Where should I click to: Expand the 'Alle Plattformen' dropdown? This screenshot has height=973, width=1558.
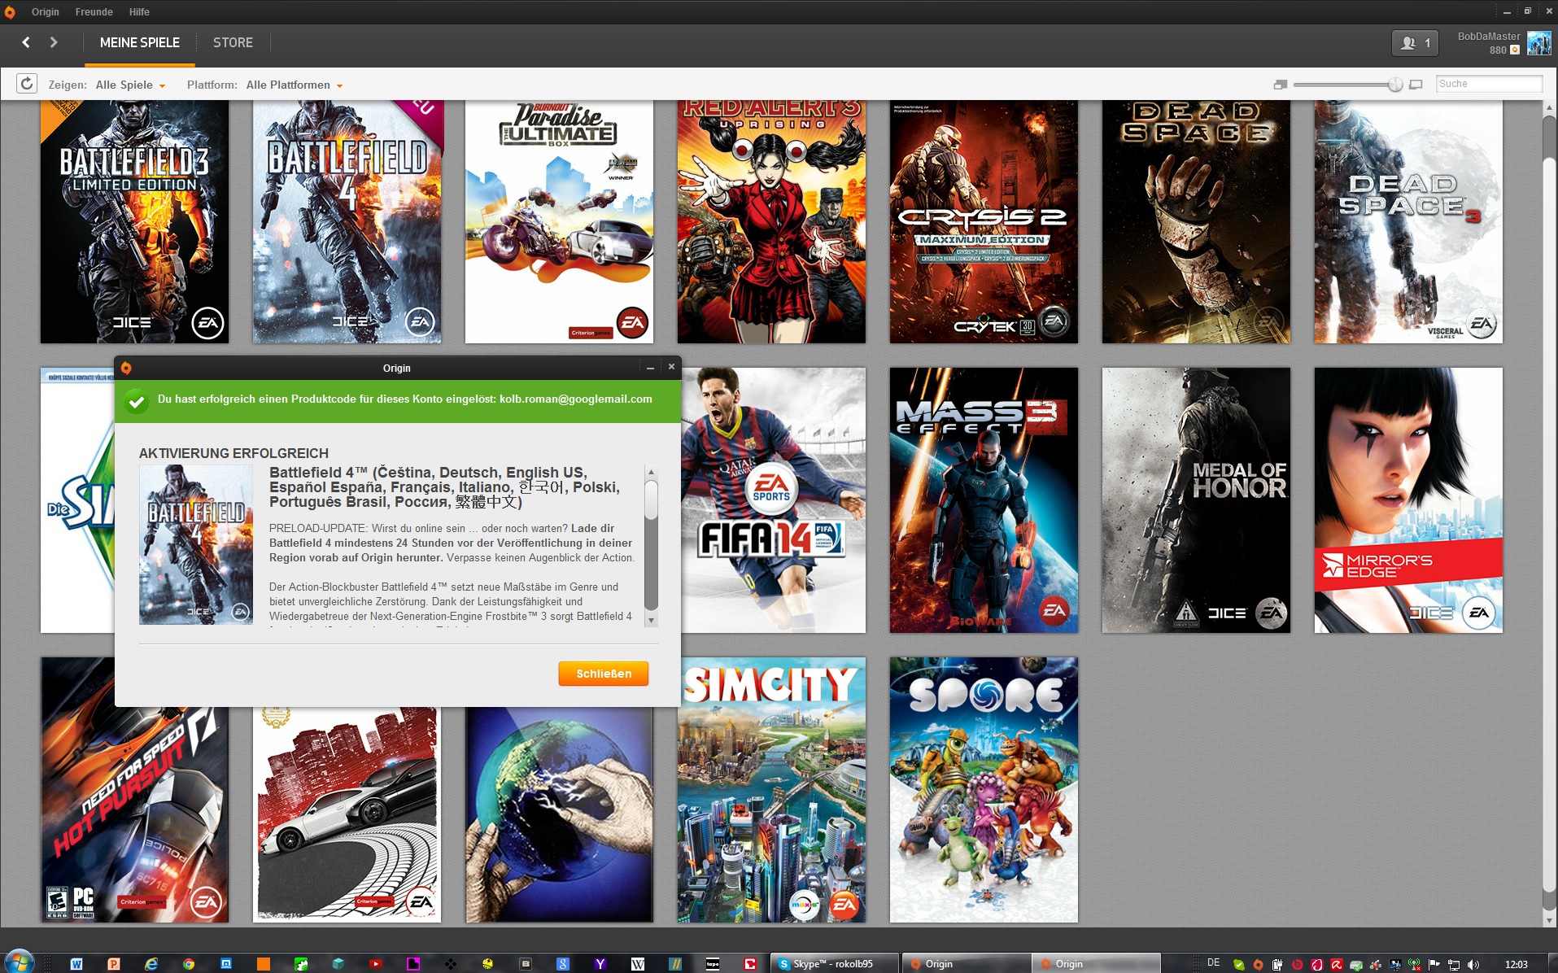294,85
